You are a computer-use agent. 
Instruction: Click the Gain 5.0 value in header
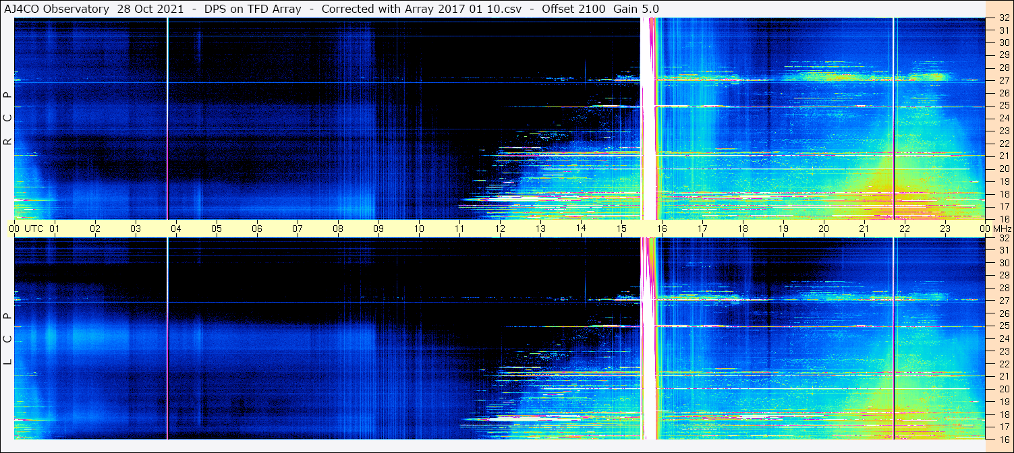pyautogui.click(x=636, y=9)
